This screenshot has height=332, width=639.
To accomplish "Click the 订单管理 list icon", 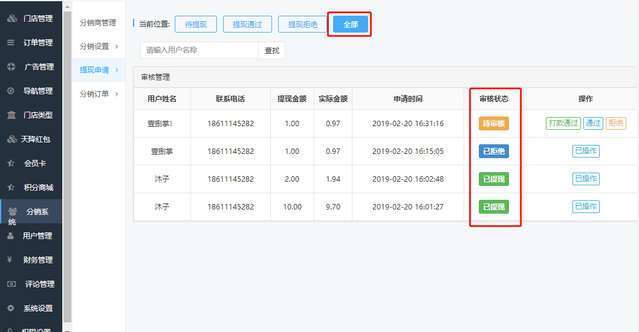I will coord(11,42).
